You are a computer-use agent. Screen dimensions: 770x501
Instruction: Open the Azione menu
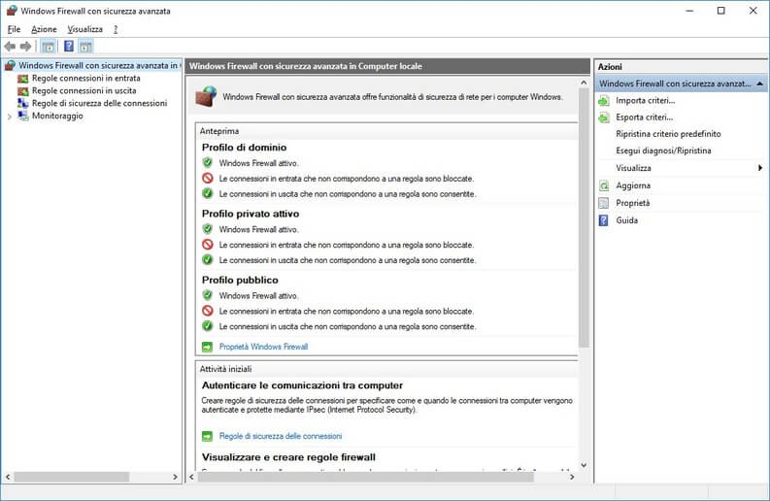(44, 29)
